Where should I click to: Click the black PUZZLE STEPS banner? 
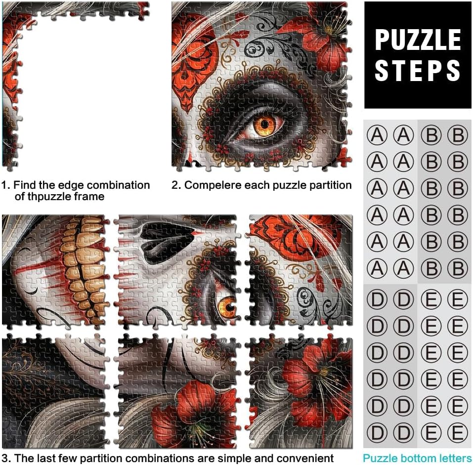(x=418, y=55)
